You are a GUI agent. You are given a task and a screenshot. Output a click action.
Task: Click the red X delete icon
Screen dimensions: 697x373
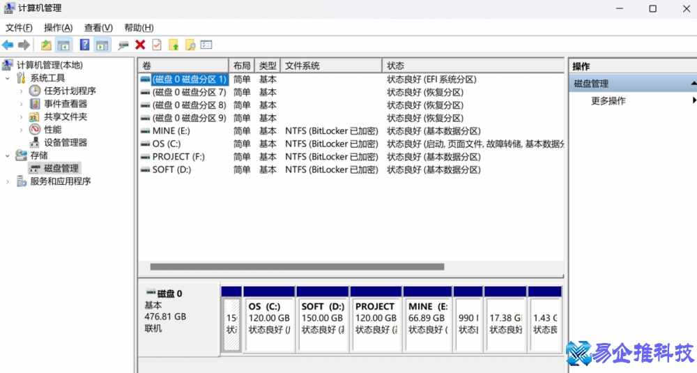point(140,45)
